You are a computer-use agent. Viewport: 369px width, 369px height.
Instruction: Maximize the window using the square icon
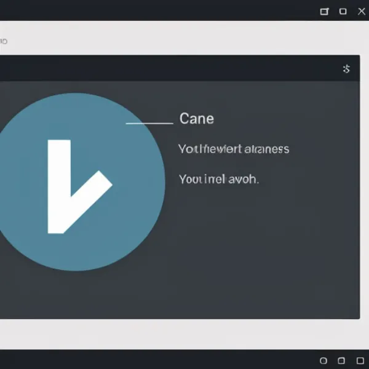point(343,11)
